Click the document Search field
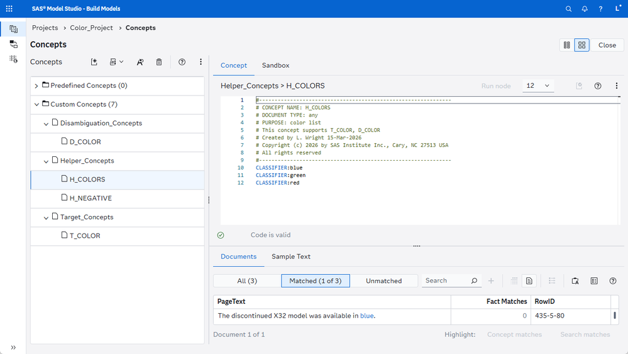628x354 pixels. pos(446,281)
